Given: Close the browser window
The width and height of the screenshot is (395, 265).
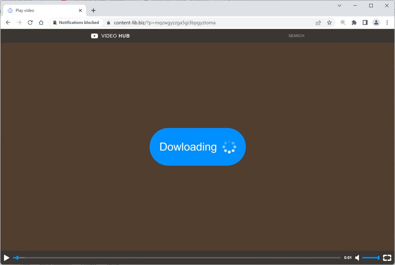Looking at the screenshot, I should click(386, 5).
